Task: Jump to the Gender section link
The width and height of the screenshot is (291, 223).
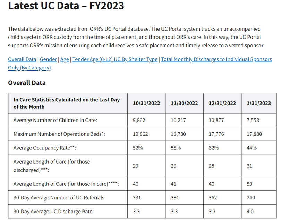Action: point(48,59)
